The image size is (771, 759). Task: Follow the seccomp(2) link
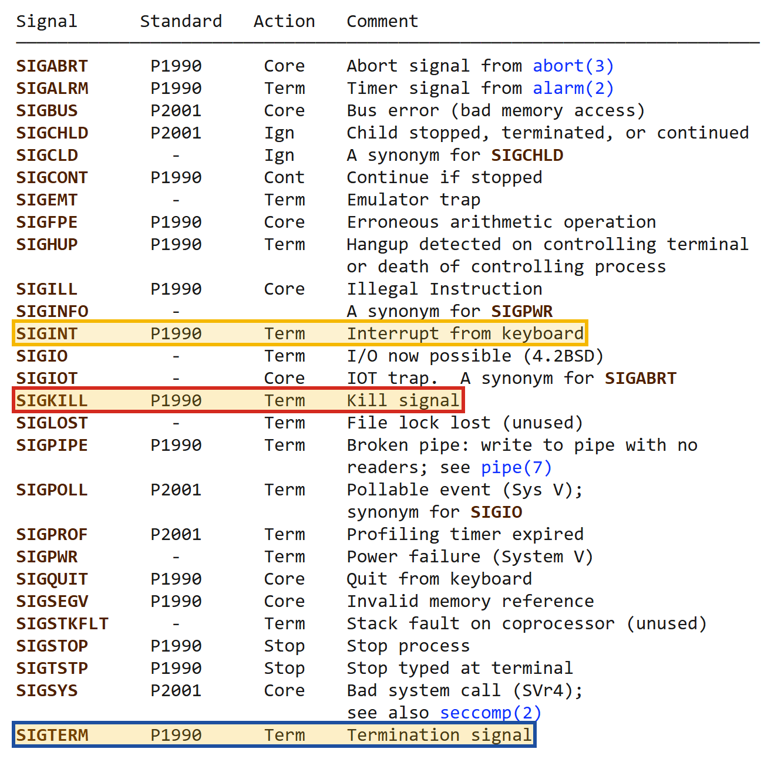(491, 713)
